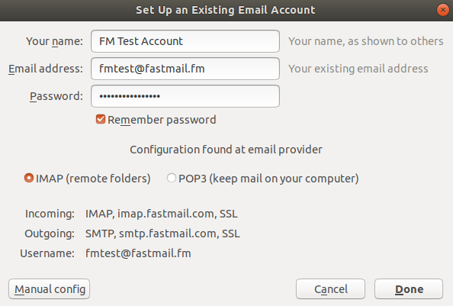Close the account setup dialog window

click(x=443, y=10)
